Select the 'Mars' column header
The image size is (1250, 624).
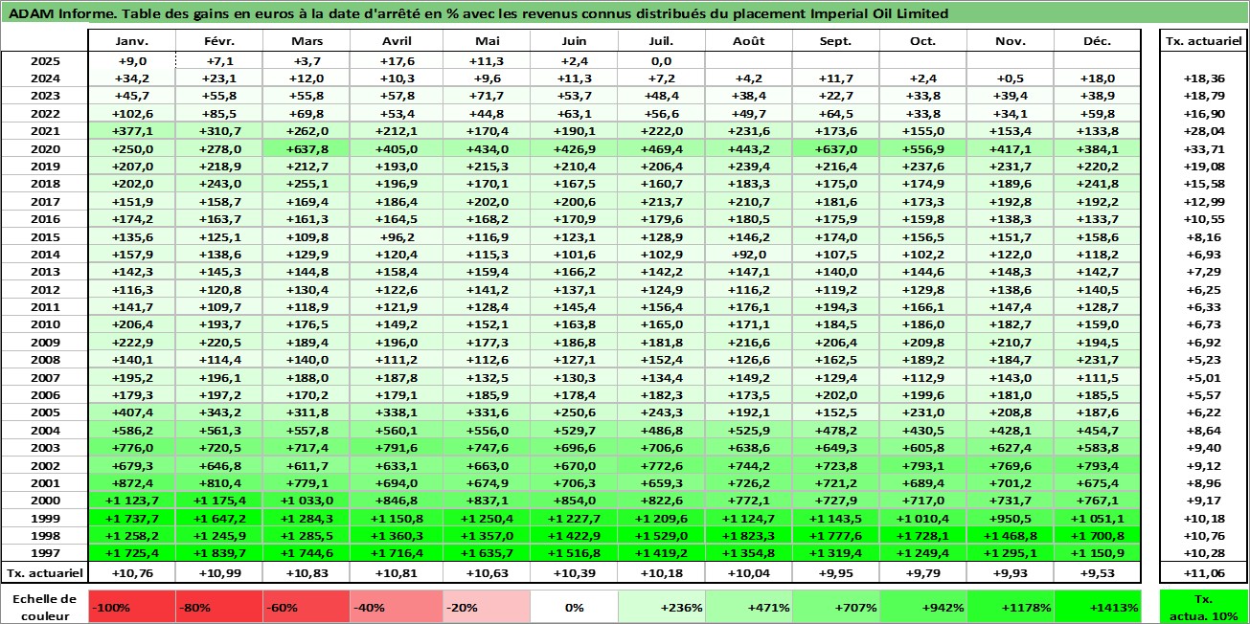click(307, 41)
